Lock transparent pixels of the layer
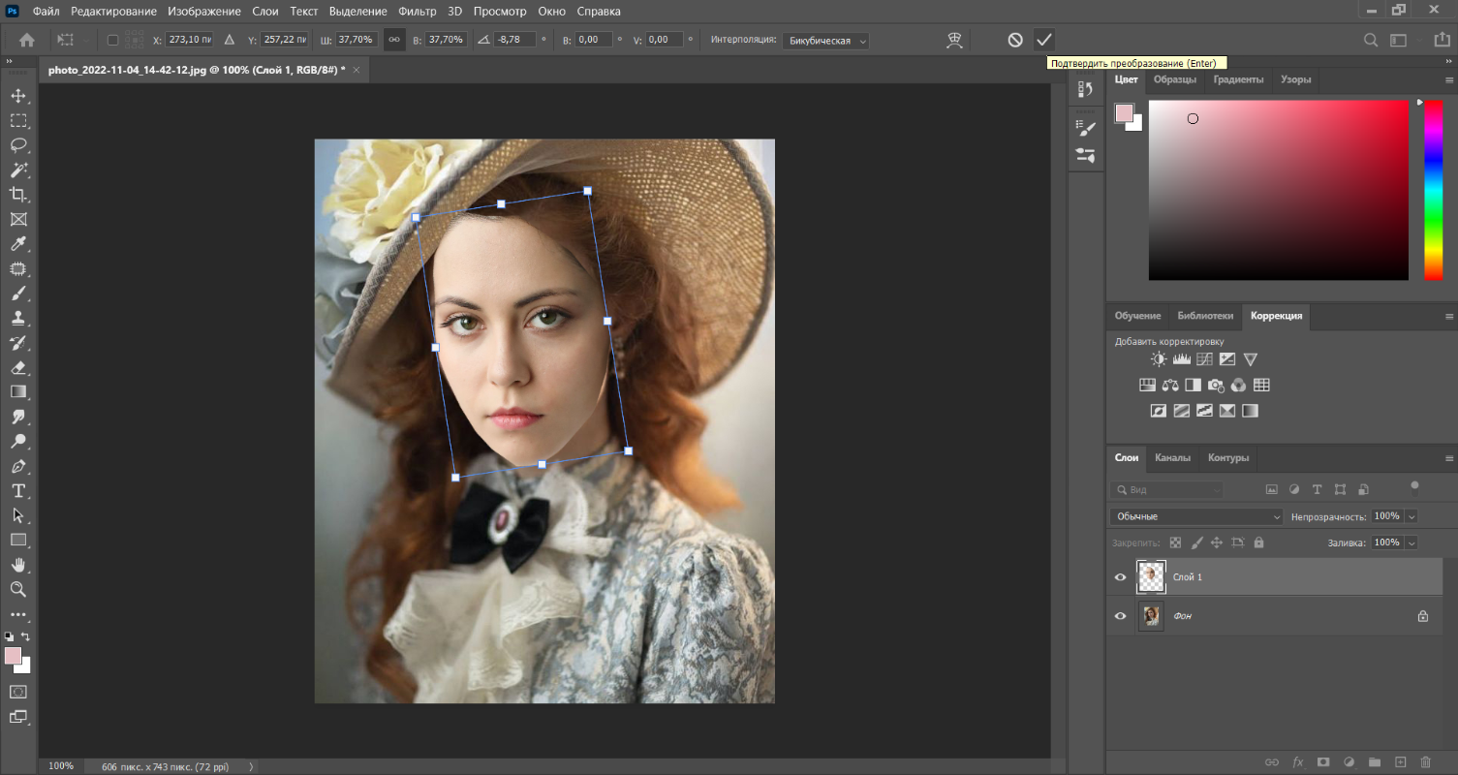1458x775 pixels. (x=1175, y=543)
